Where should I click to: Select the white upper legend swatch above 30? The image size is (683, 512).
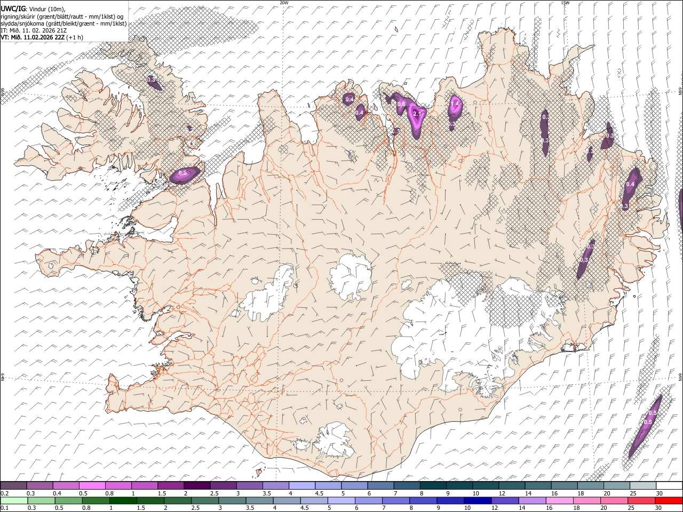669,485
